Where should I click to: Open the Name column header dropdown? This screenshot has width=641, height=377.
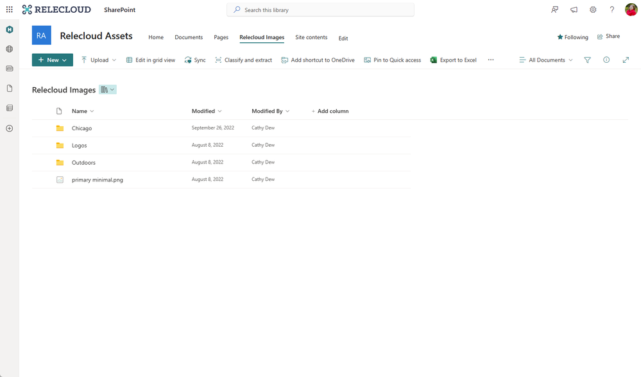point(83,111)
